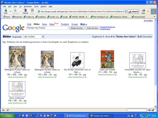
Task: Click the SPIEGEL ONLINE bookmark
Action: pos(79,17)
